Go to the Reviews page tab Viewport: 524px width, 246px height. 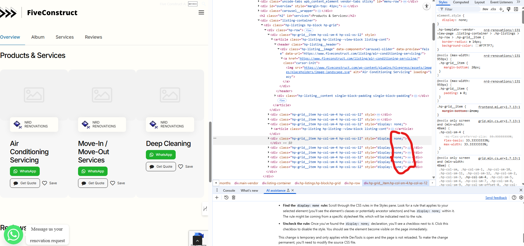(x=93, y=37)
